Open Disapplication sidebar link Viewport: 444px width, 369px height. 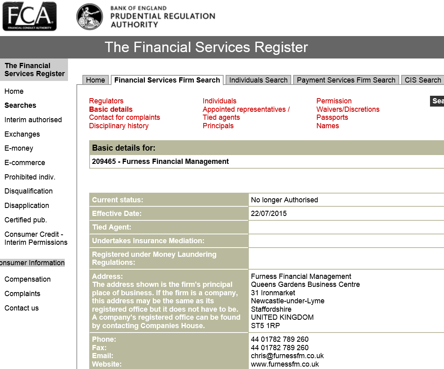(x=27, y=206)
